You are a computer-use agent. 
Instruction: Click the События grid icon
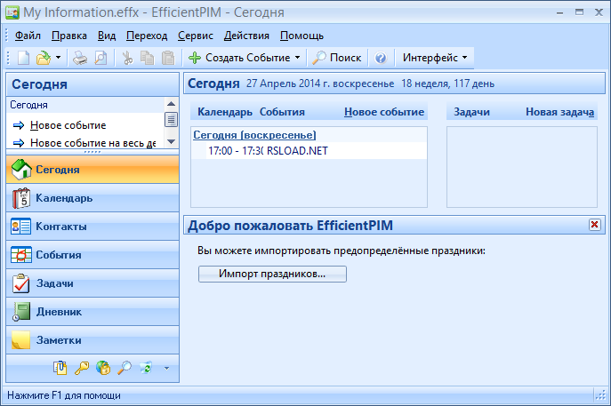point(21,255)
